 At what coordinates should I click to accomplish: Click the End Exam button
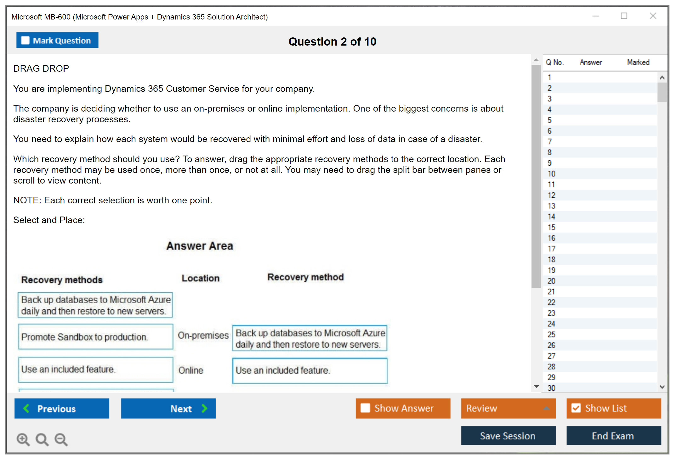tap(613, 436)
